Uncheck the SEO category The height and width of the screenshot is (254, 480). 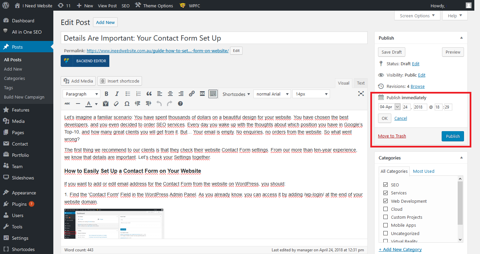click(386, 185)
